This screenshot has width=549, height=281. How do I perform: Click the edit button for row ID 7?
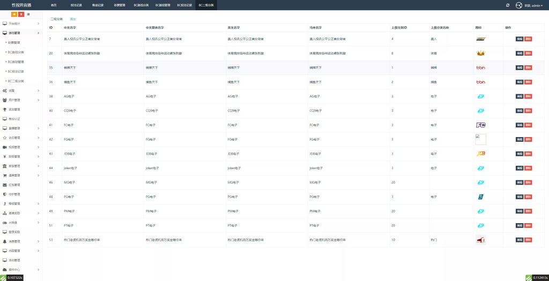click(519, 39)
